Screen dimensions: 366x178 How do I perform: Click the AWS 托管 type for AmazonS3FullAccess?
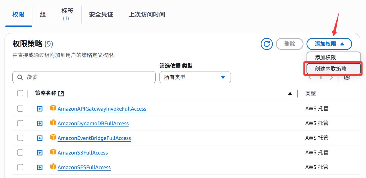pyautogui.click(x=317, y=152)
